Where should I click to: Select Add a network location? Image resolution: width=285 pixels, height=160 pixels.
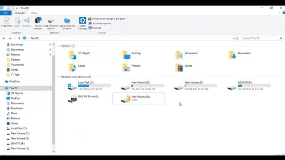click(x=67, y=24)
